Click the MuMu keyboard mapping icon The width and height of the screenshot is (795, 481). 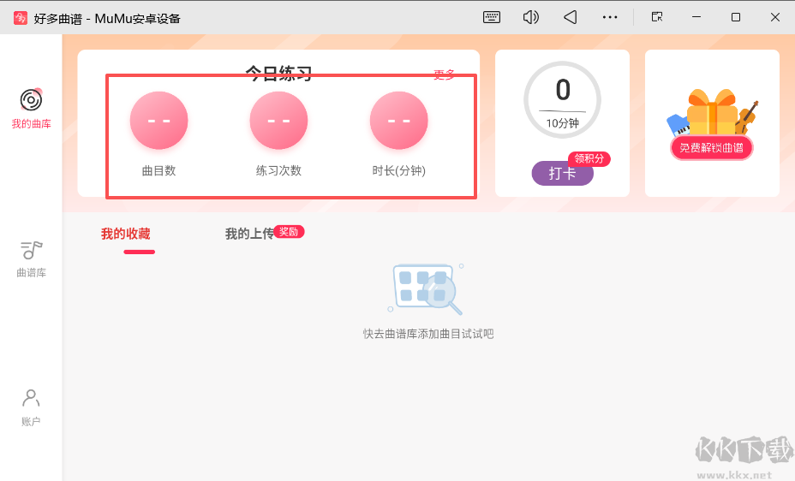click(491, 17)
